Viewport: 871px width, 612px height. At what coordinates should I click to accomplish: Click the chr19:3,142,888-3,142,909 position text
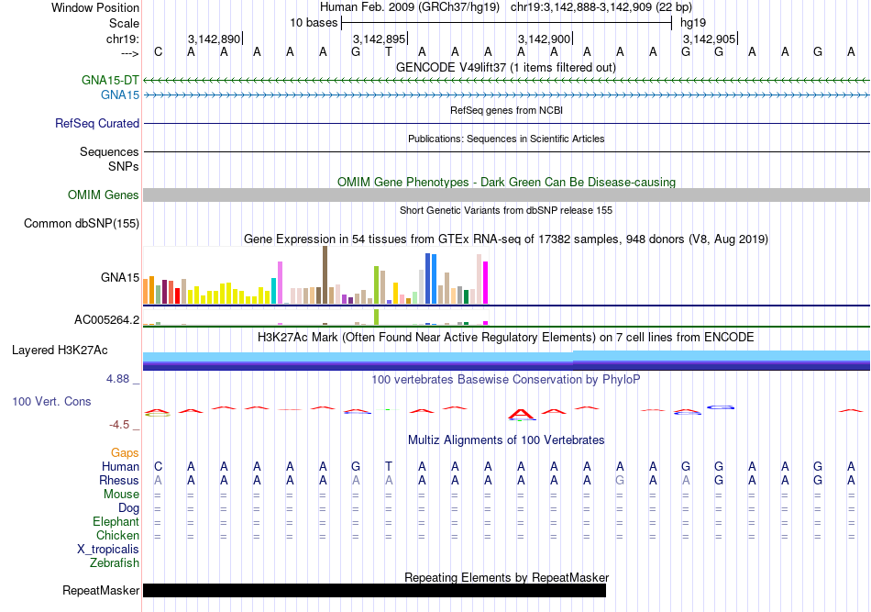point(601,7)
